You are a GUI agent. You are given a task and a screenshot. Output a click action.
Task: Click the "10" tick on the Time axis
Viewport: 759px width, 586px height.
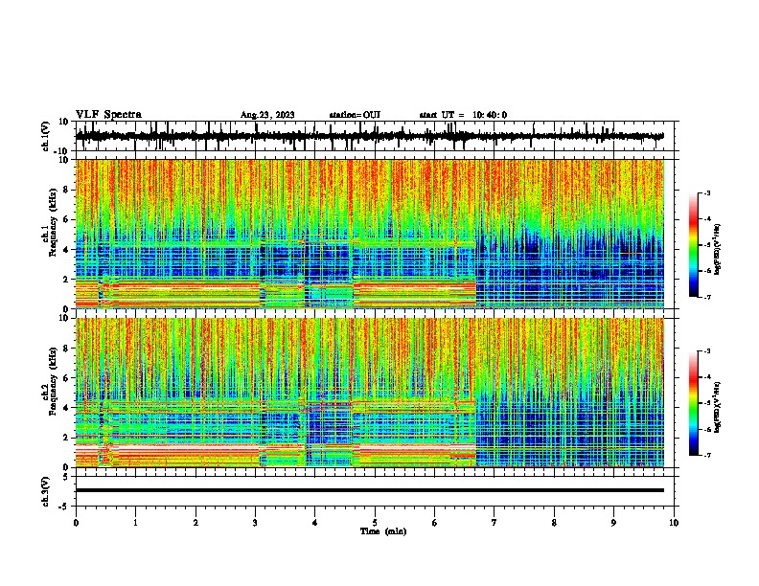tap(674, 523)
